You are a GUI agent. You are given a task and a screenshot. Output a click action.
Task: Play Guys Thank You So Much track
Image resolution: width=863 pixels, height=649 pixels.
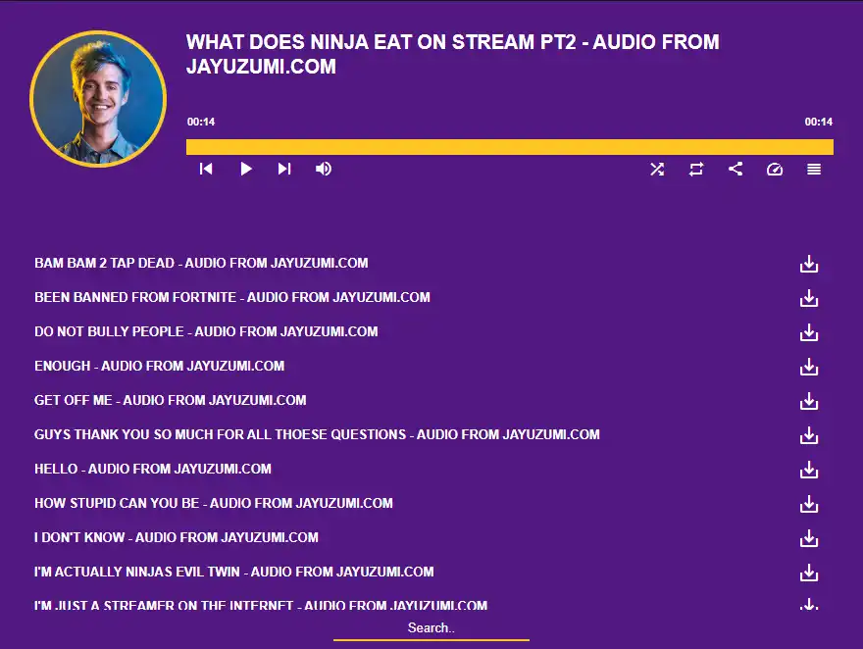pyautogui.click(x=317, y=434)
